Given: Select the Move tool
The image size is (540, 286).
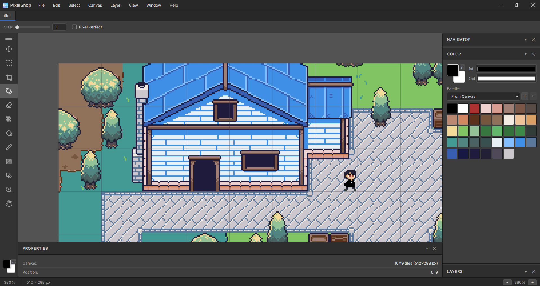Looking at the screenshot, I should (x=9, y=49).
